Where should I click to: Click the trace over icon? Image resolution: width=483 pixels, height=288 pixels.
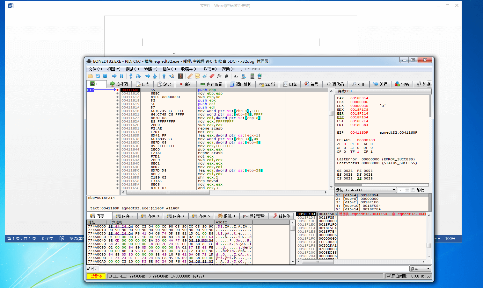point(155,76)
